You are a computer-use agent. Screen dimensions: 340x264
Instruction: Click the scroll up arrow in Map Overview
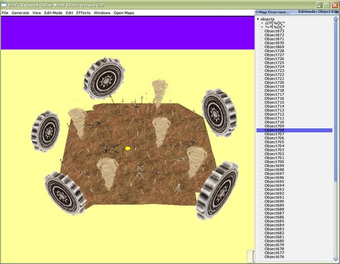point(335,19)
